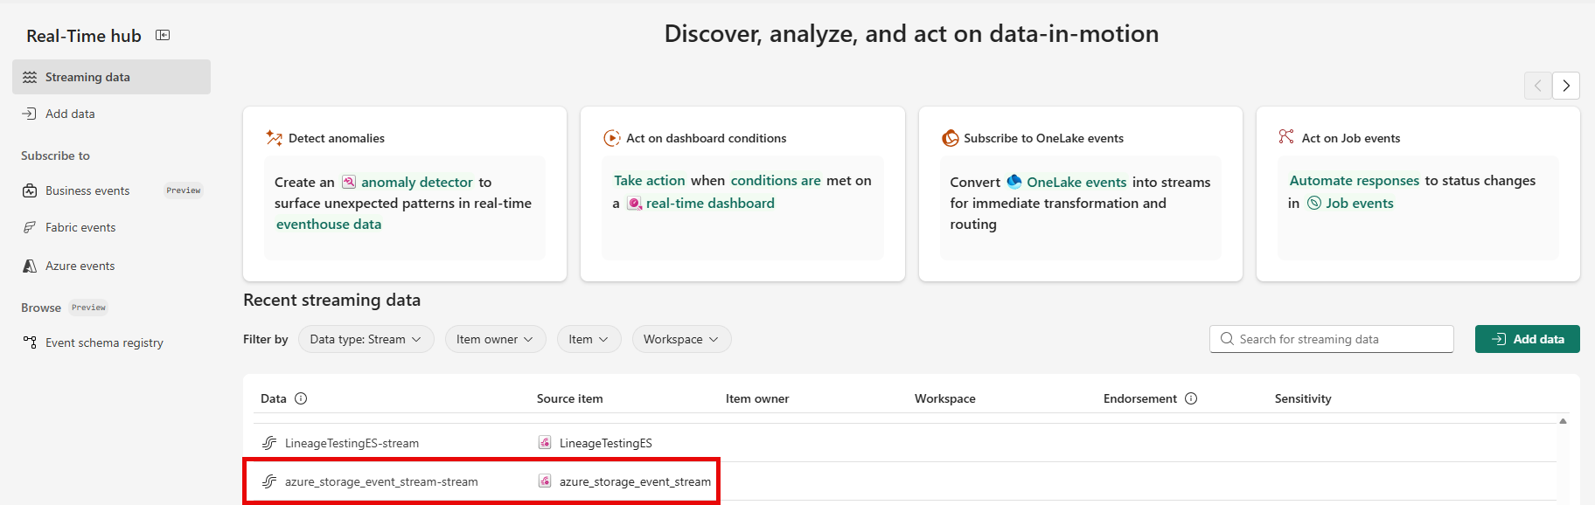
Task: Click the conditions are link
Action: pyautogui.click(x=776, y=180)
